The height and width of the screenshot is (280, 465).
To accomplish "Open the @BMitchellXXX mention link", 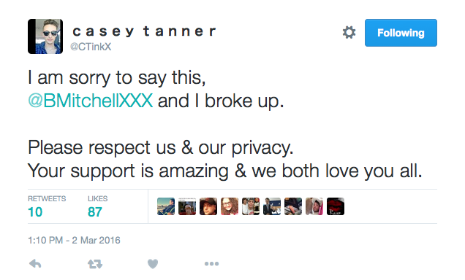I will pyautogui.click(x=91, y=101).
